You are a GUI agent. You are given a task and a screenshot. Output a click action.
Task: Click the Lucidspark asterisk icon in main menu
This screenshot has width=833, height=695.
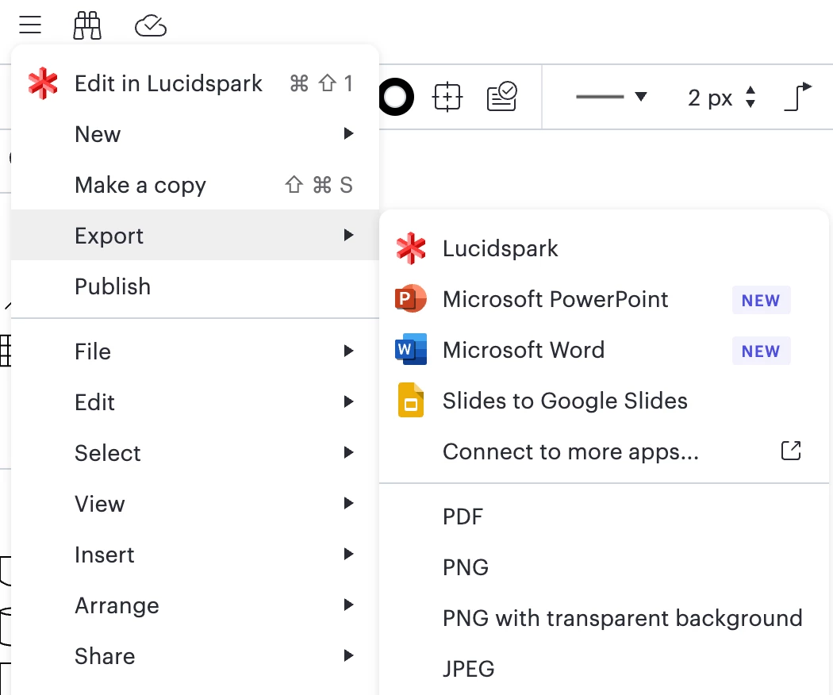click(43, 83)
